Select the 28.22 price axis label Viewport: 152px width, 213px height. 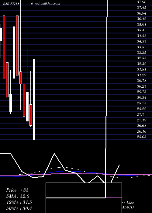[142, 109]
